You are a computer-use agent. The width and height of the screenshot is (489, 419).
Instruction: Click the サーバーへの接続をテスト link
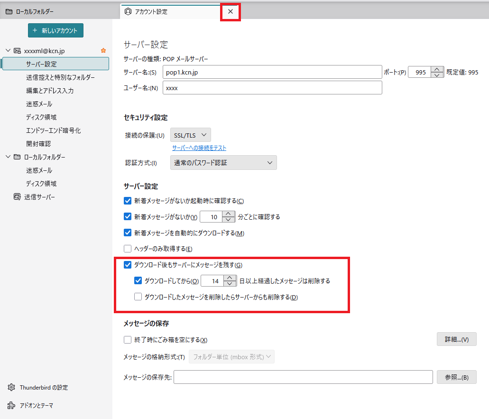[x=199, y=148]
